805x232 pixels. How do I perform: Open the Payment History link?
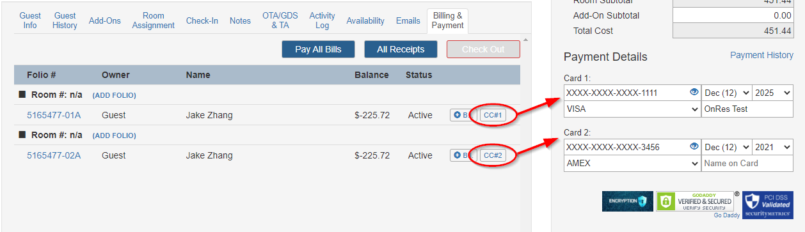coord(761,56)
